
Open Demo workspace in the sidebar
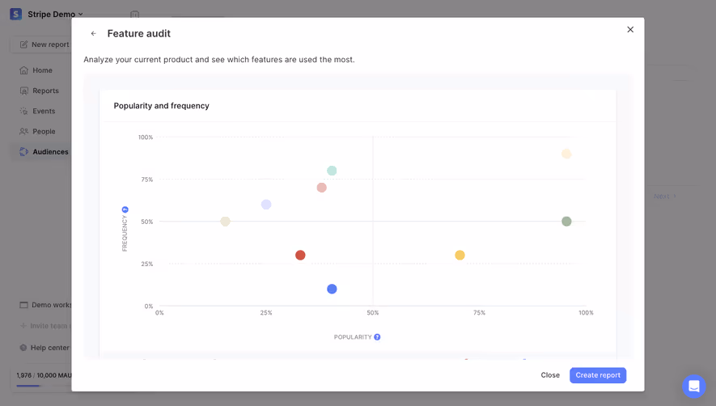click(x=45, y=305)
